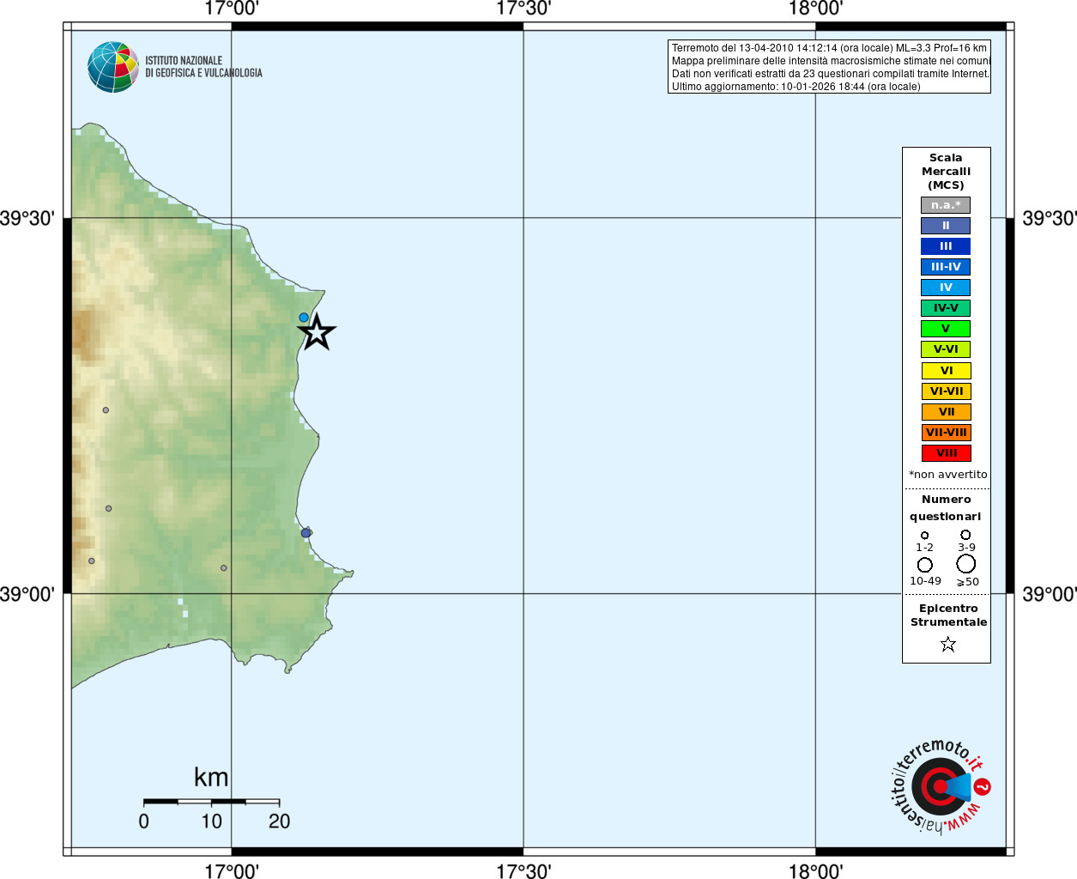Click the smallest 1-2 questionnaire circle in legend
Image resolution: width=1077 pixels, height=879 pixels.
[x=924, y=536]
